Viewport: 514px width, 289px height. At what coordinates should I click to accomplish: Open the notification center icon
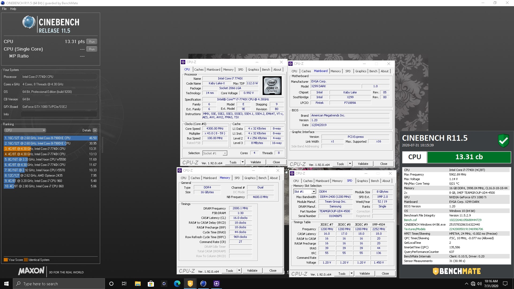[x=505, y=284]
